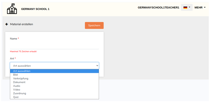This screenshot has width=216, height=106.
Task: Click the school building logo icon
Action: pyautogui.click(x=12, y=9)
